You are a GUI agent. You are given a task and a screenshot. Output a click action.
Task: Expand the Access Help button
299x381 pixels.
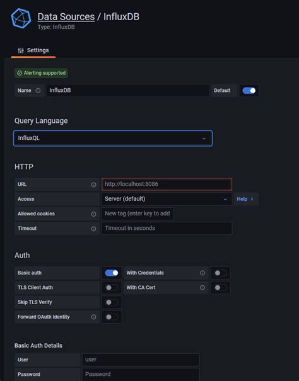point(246,199)
